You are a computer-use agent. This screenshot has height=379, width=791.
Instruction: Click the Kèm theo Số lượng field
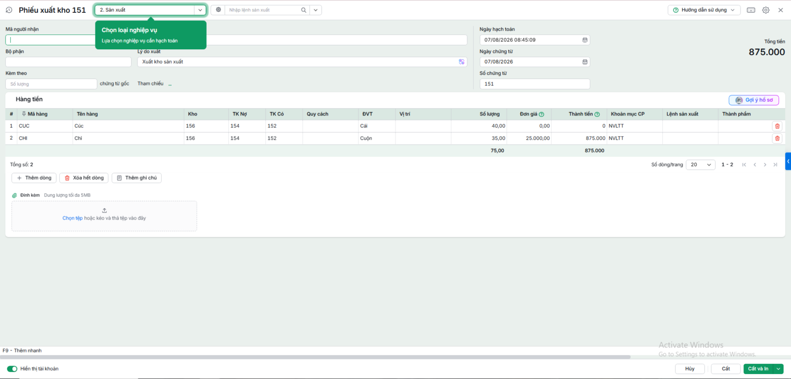coord(51,84)
